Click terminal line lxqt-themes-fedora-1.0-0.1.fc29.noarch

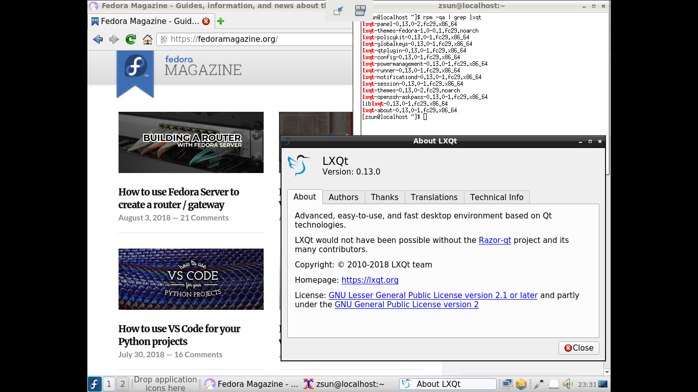(x=421, y=31)
